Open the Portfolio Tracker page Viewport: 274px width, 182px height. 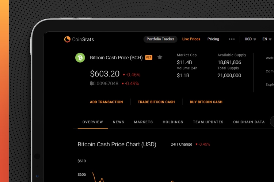[160, 39]
